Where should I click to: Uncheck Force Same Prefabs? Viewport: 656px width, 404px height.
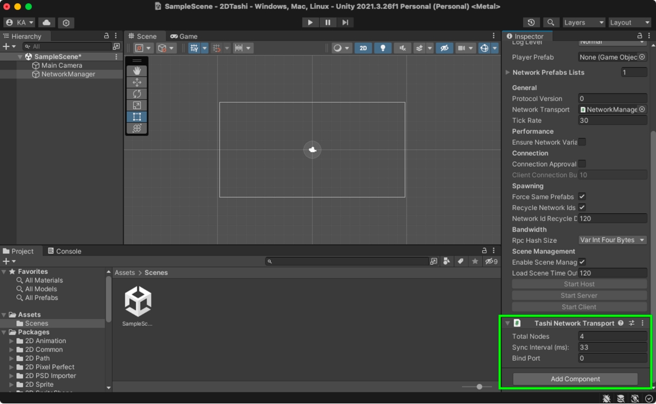click(x=582, y=197)
